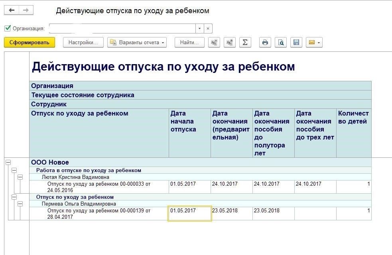Screen dimensions: 392x255
Task: Open document 00-000139 от 28.04.2017
Action: click(99, 214)
